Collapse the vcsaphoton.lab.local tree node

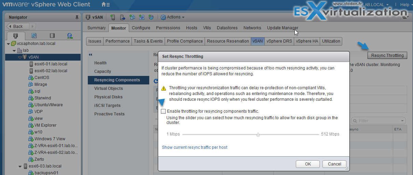coord(9,44)
